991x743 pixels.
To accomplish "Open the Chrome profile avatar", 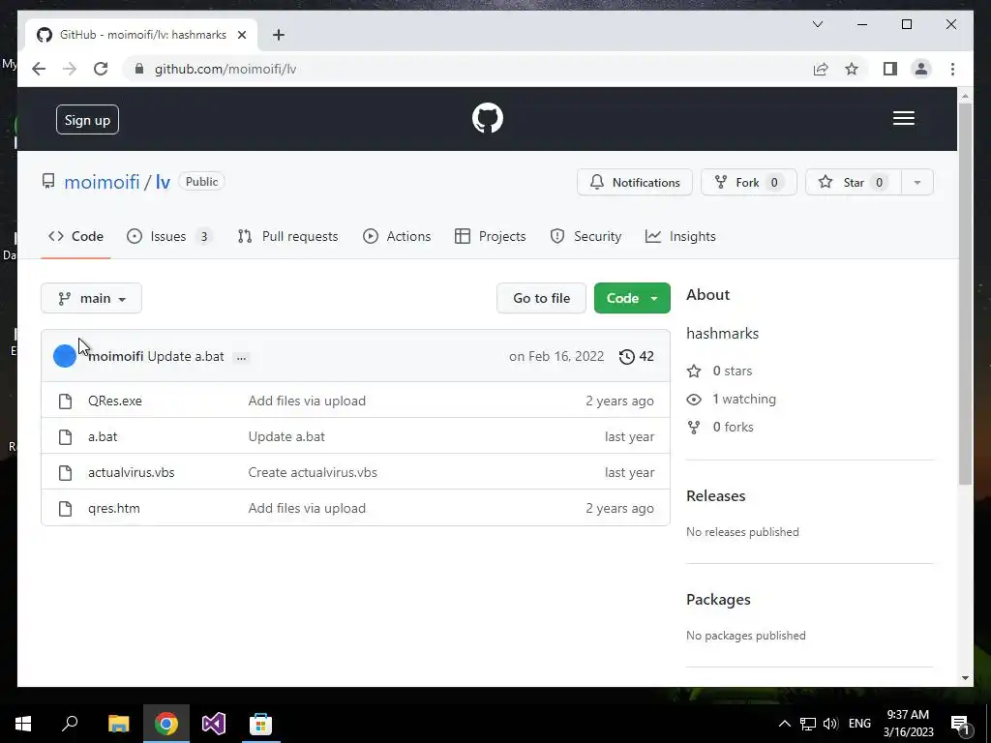I will point(921,69).
